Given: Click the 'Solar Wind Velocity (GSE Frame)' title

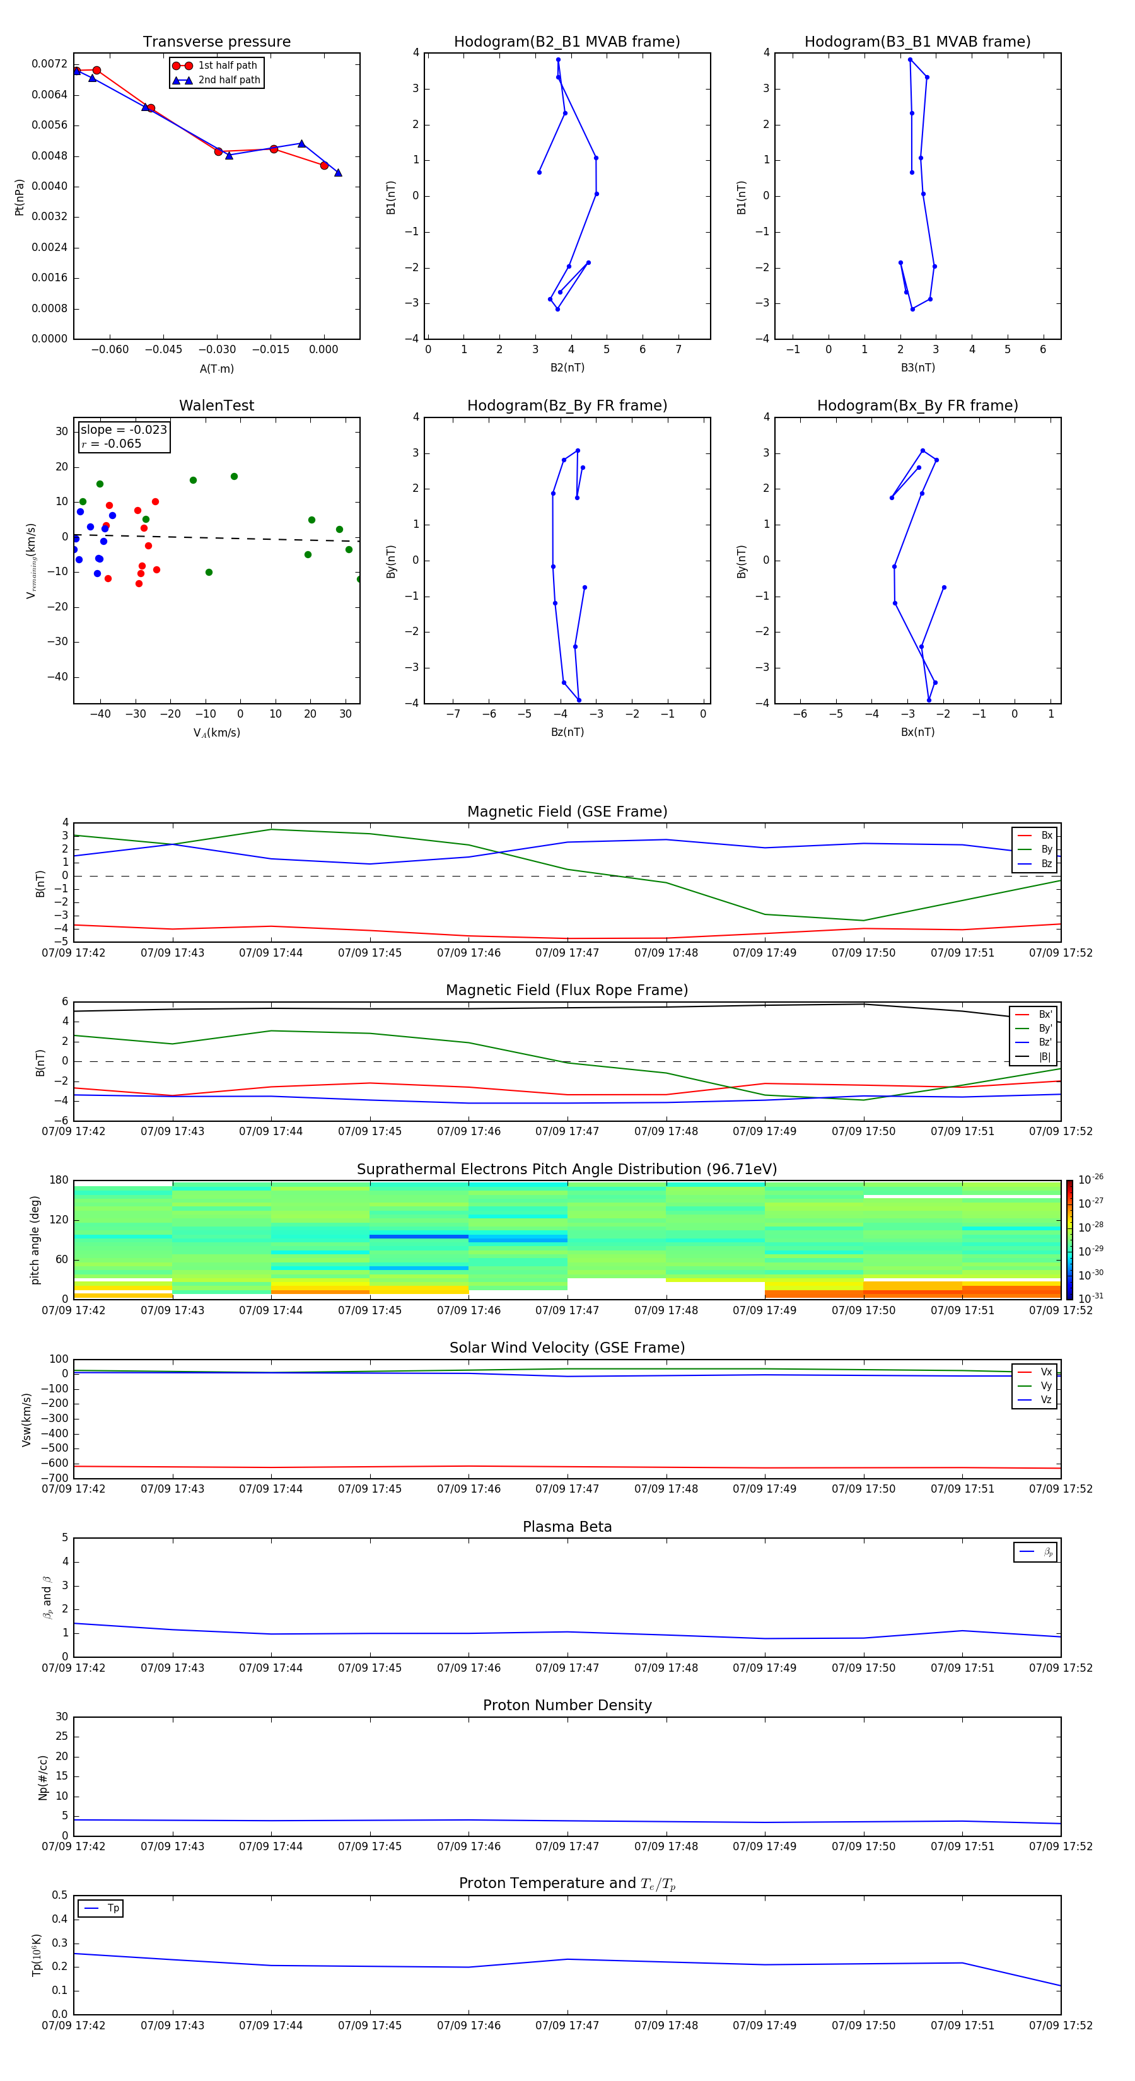Looking at the screenshot, I should tap(567, 1348).
